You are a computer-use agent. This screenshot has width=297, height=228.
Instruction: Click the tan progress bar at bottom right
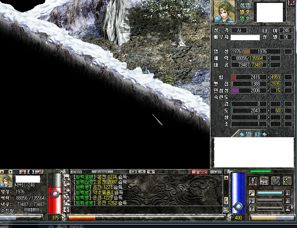(x=272, y=218)
